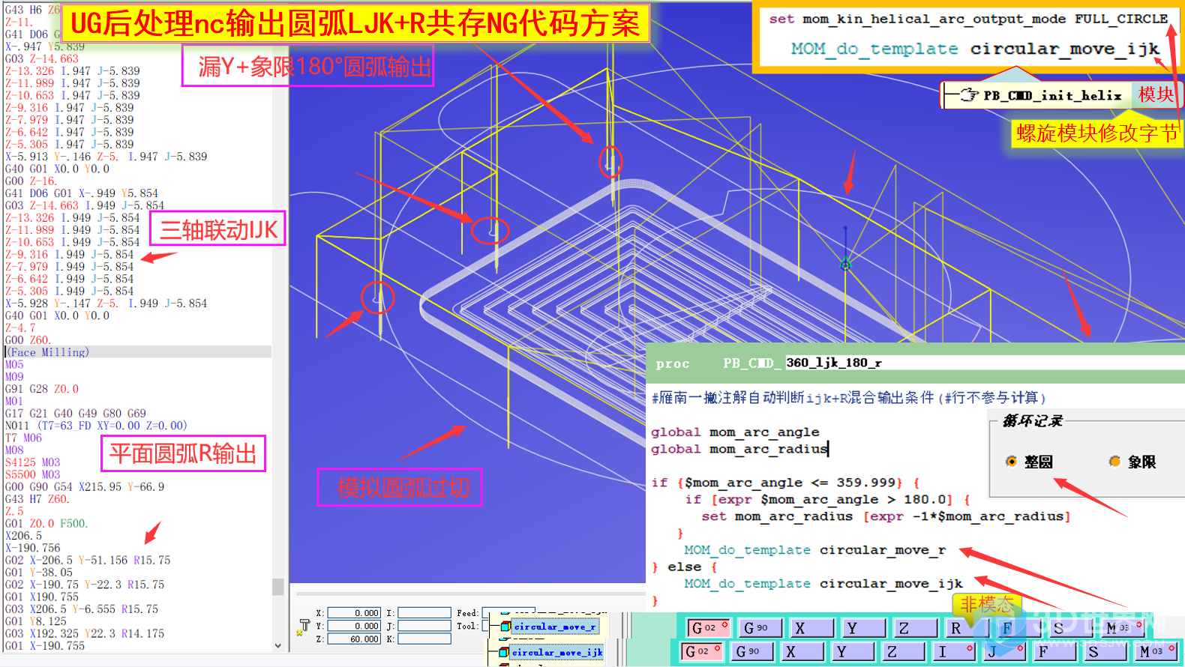Click the block icon of circular_move_r
The height and width of the screenshot is (667, 1185).
(505, 627)
